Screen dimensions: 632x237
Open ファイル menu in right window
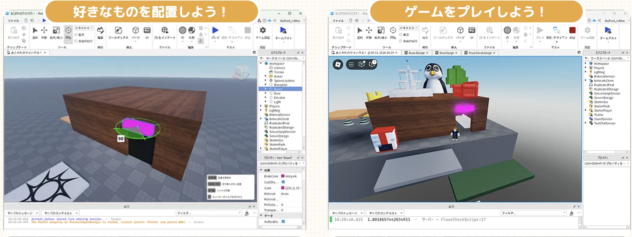click(338, 21)
